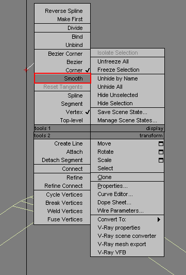Viewport: 186px width, 275px height.
Task: Select Bezier Corner vertex type
Action: (x=62, y=54)
